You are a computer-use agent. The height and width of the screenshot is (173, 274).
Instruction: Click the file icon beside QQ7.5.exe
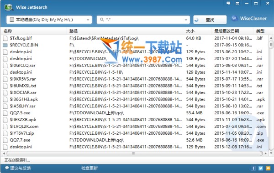[5, 113]
